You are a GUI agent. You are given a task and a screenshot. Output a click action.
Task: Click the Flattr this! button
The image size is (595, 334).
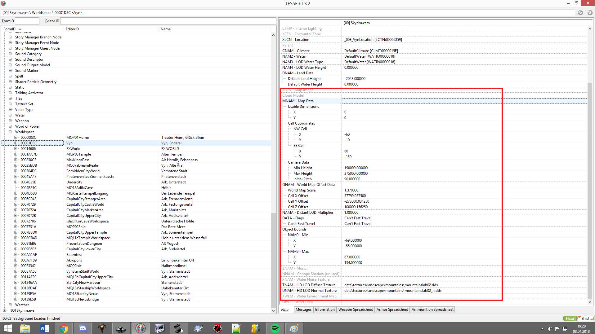tap(578, 319)
